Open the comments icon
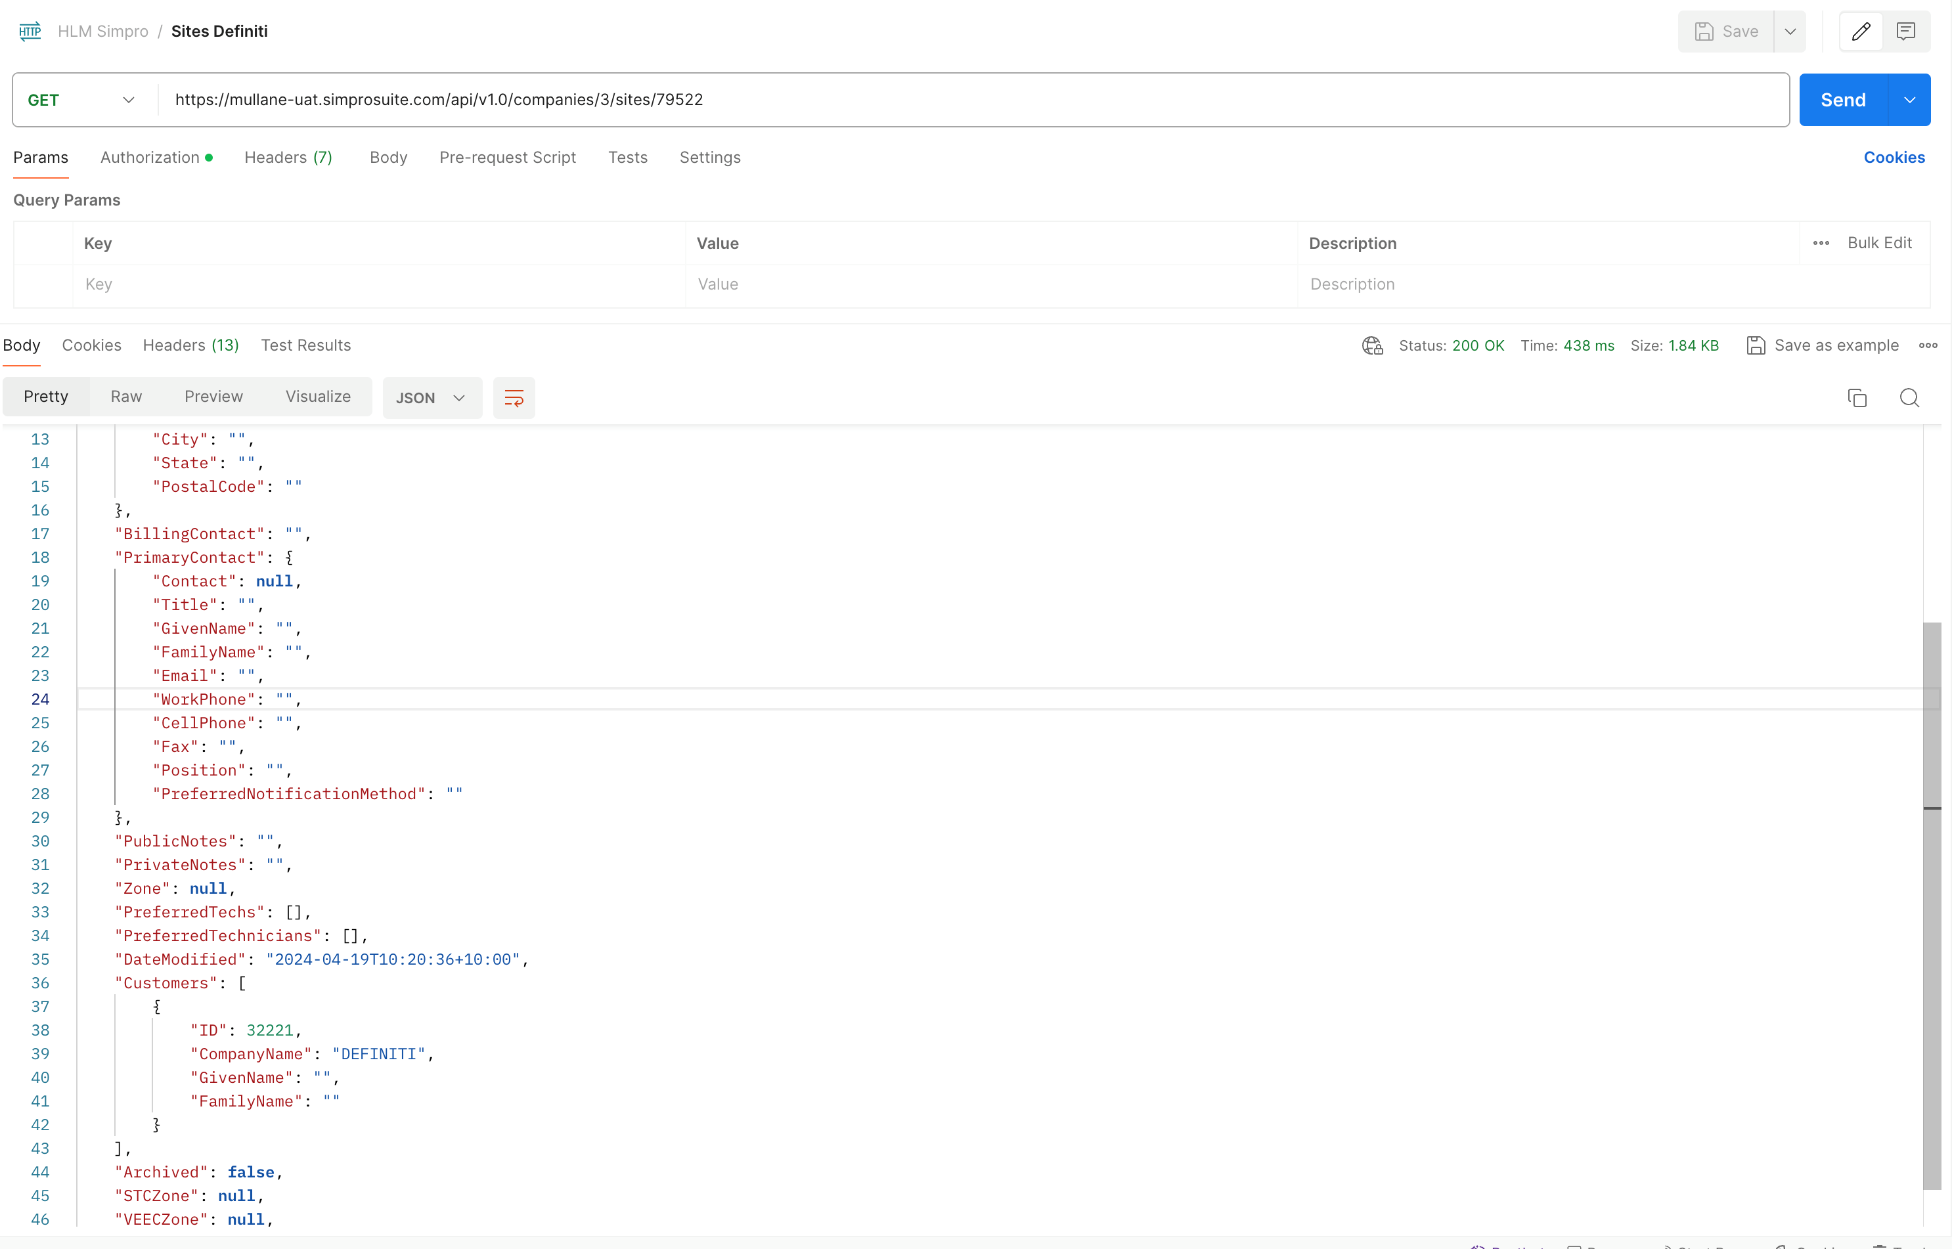The height and width of the screenshot is (1249, 1952). 1906,32
